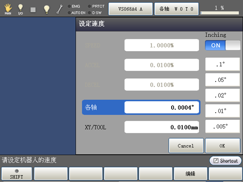The height and width of the screenshot is (182, 243).
Task: Confirm with the OK button
Action: point(222,146)
